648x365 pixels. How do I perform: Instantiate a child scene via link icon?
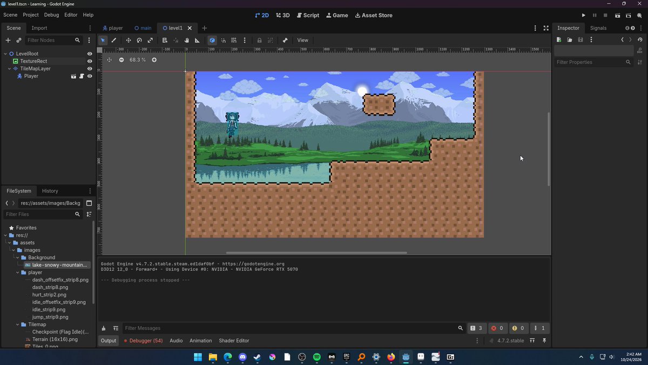click(19, 40)
